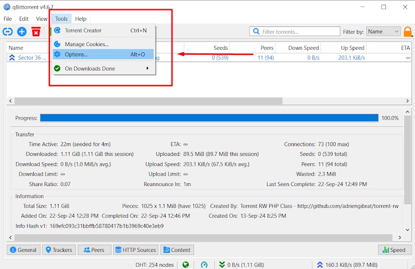Open the Speed graph tab
Viewport: 415px width, 269px height.
click(395, 250)
